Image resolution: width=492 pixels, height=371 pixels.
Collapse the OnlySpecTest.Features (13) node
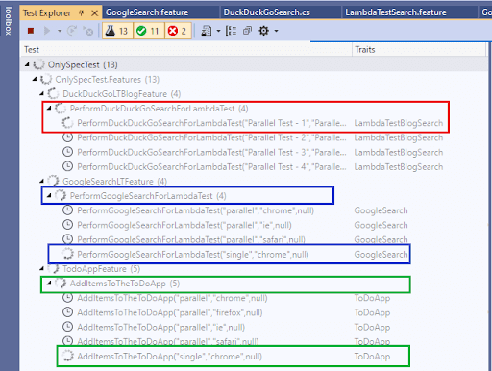point(35,79)
